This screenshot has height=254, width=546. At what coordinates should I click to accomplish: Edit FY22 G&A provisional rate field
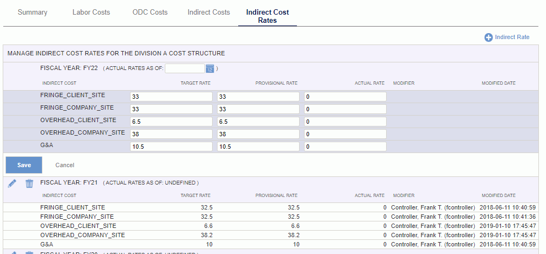(x=258, y=147)
